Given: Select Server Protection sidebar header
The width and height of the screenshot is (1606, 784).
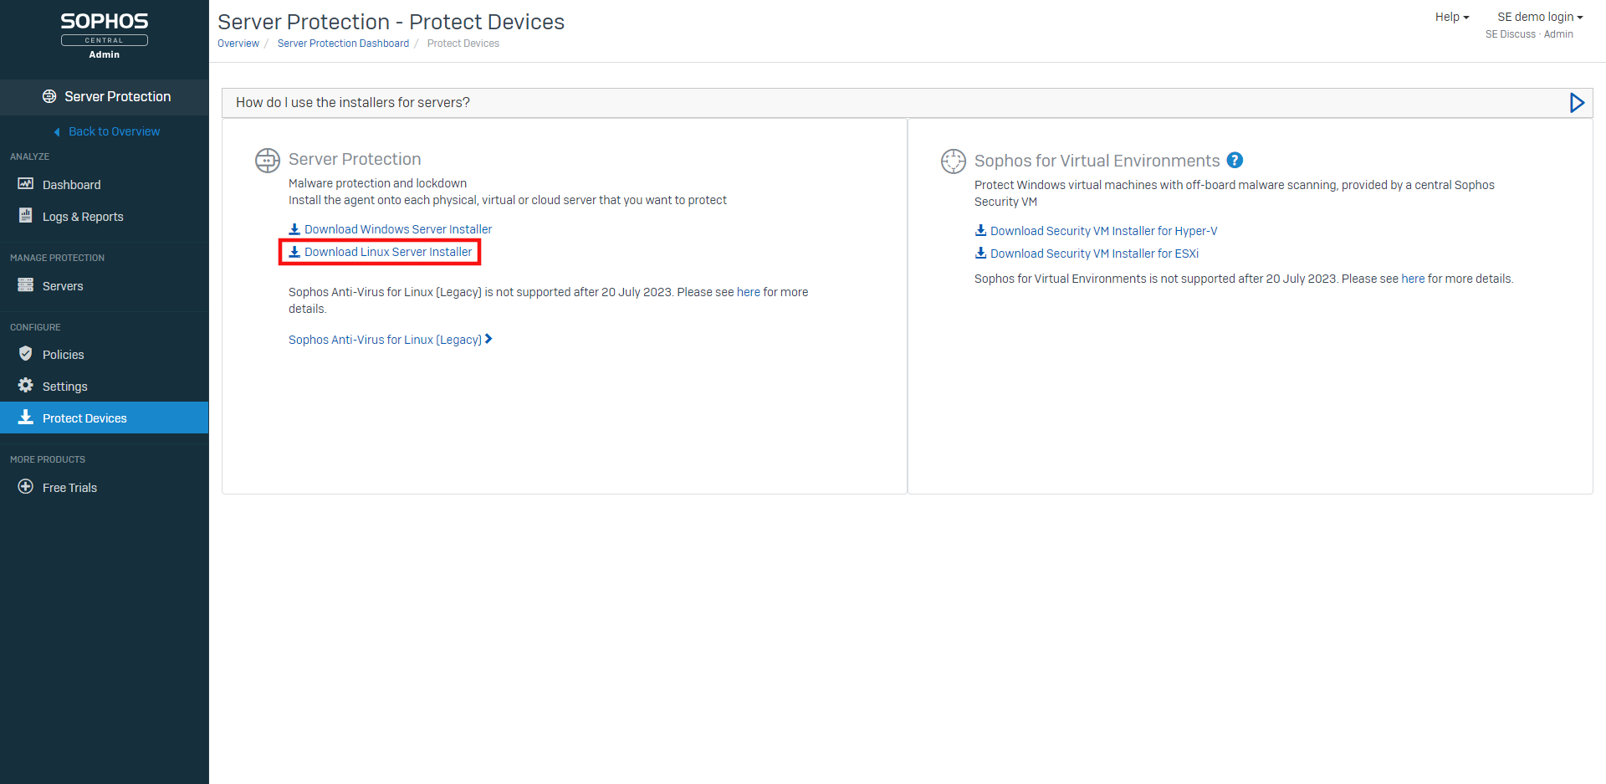Looking at the screenshot, I should (117, 97).
